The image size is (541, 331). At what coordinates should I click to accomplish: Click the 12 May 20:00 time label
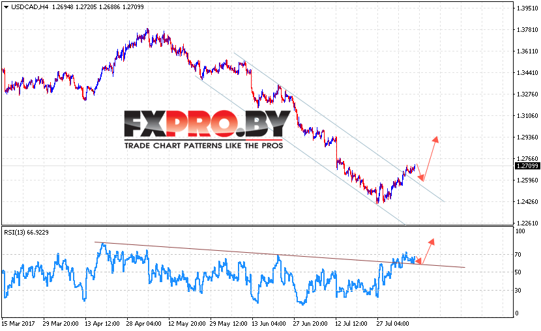coord(186,323)
